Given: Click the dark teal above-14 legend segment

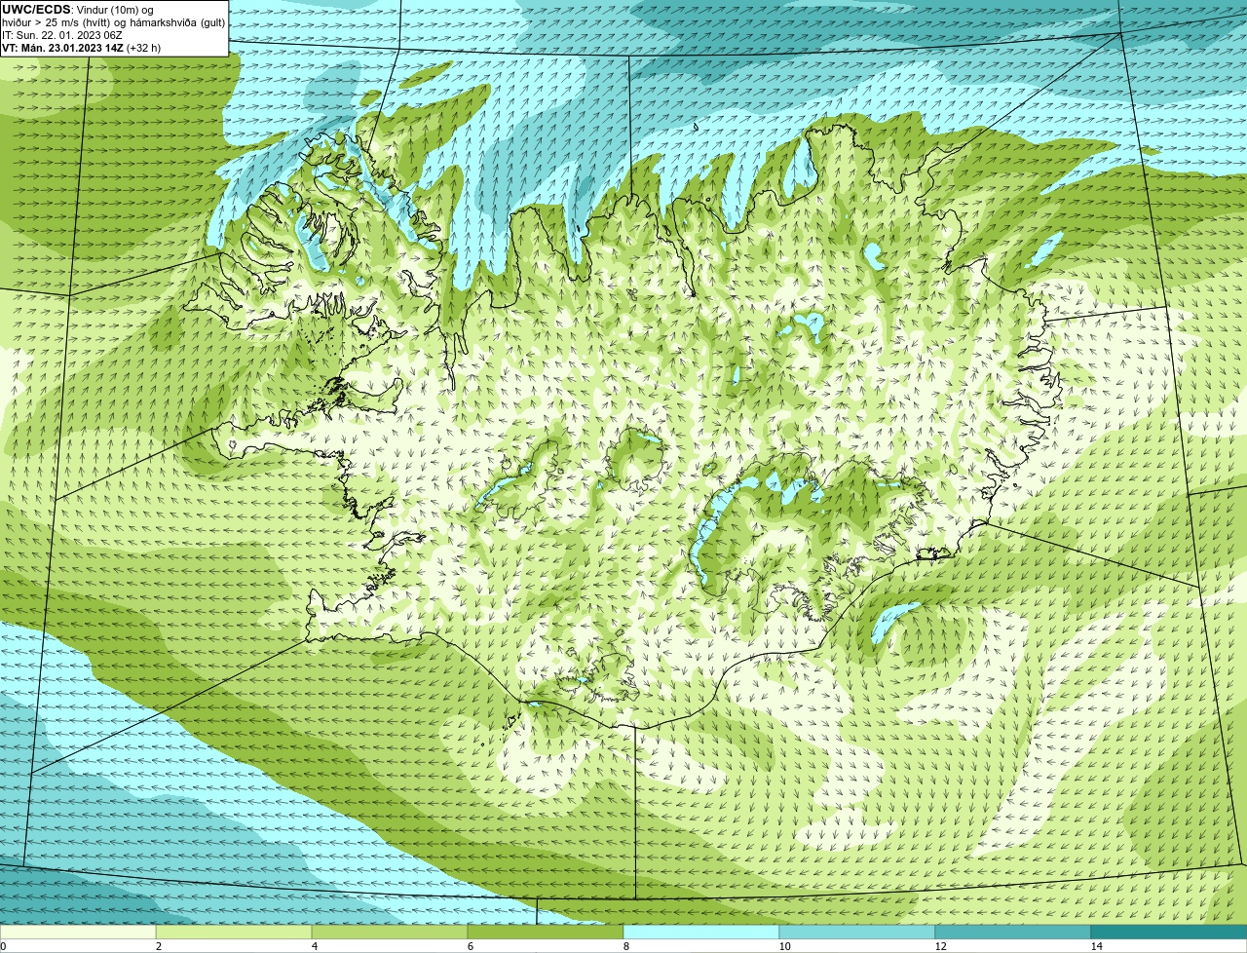Looking at the screenshot, I should click(x=1169, y=932).
